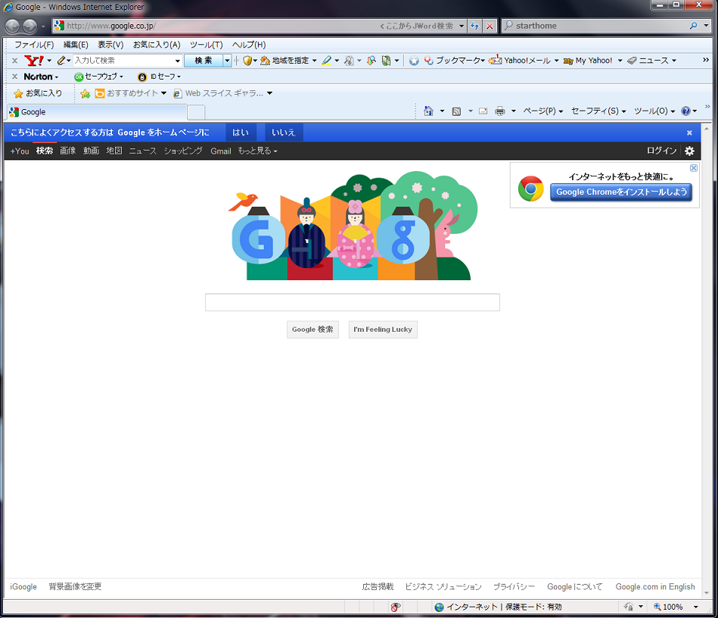Dismiss the blue homepage prompt bar
The height and width of the screenshot is (618, 718).
point(689,133)
